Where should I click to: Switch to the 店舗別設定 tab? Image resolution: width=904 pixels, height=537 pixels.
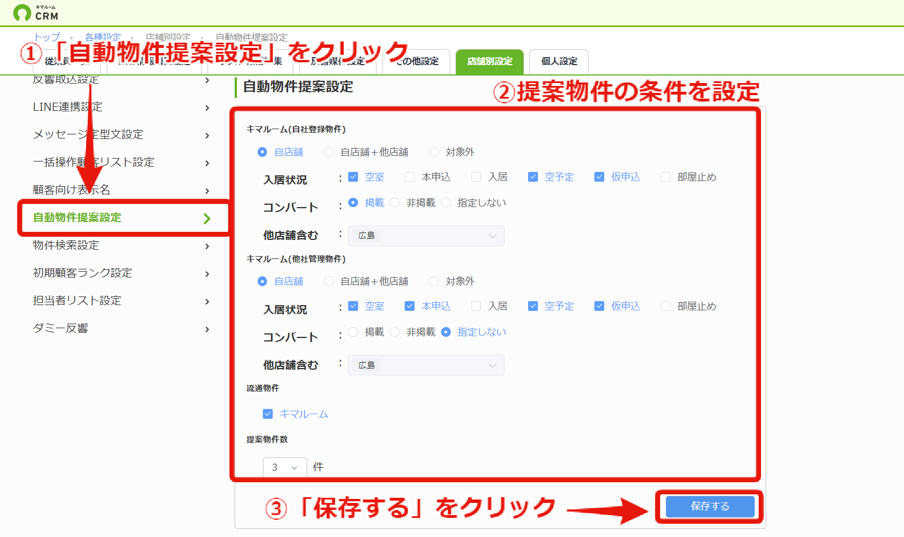tap(489, 61)
